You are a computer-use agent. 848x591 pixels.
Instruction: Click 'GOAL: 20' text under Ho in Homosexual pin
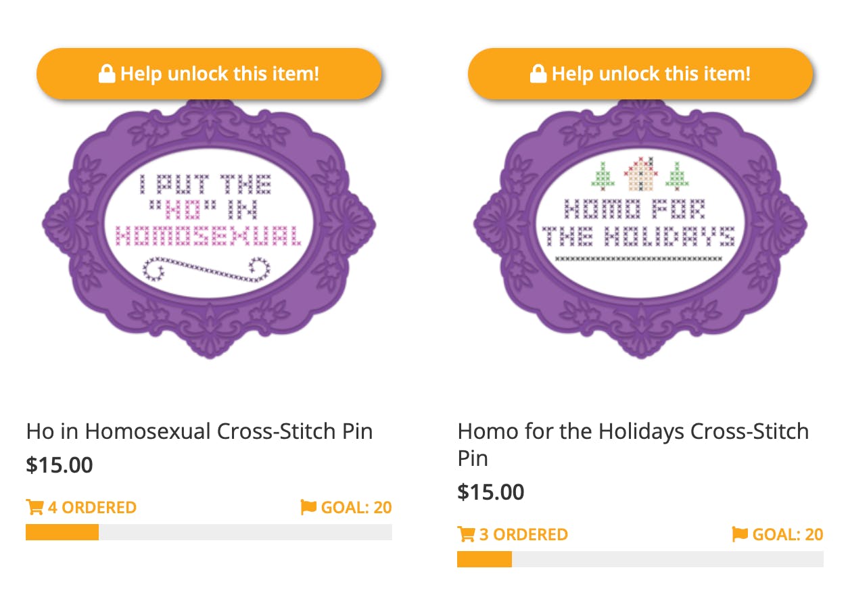pyautogui.click(x=356, y=507)
